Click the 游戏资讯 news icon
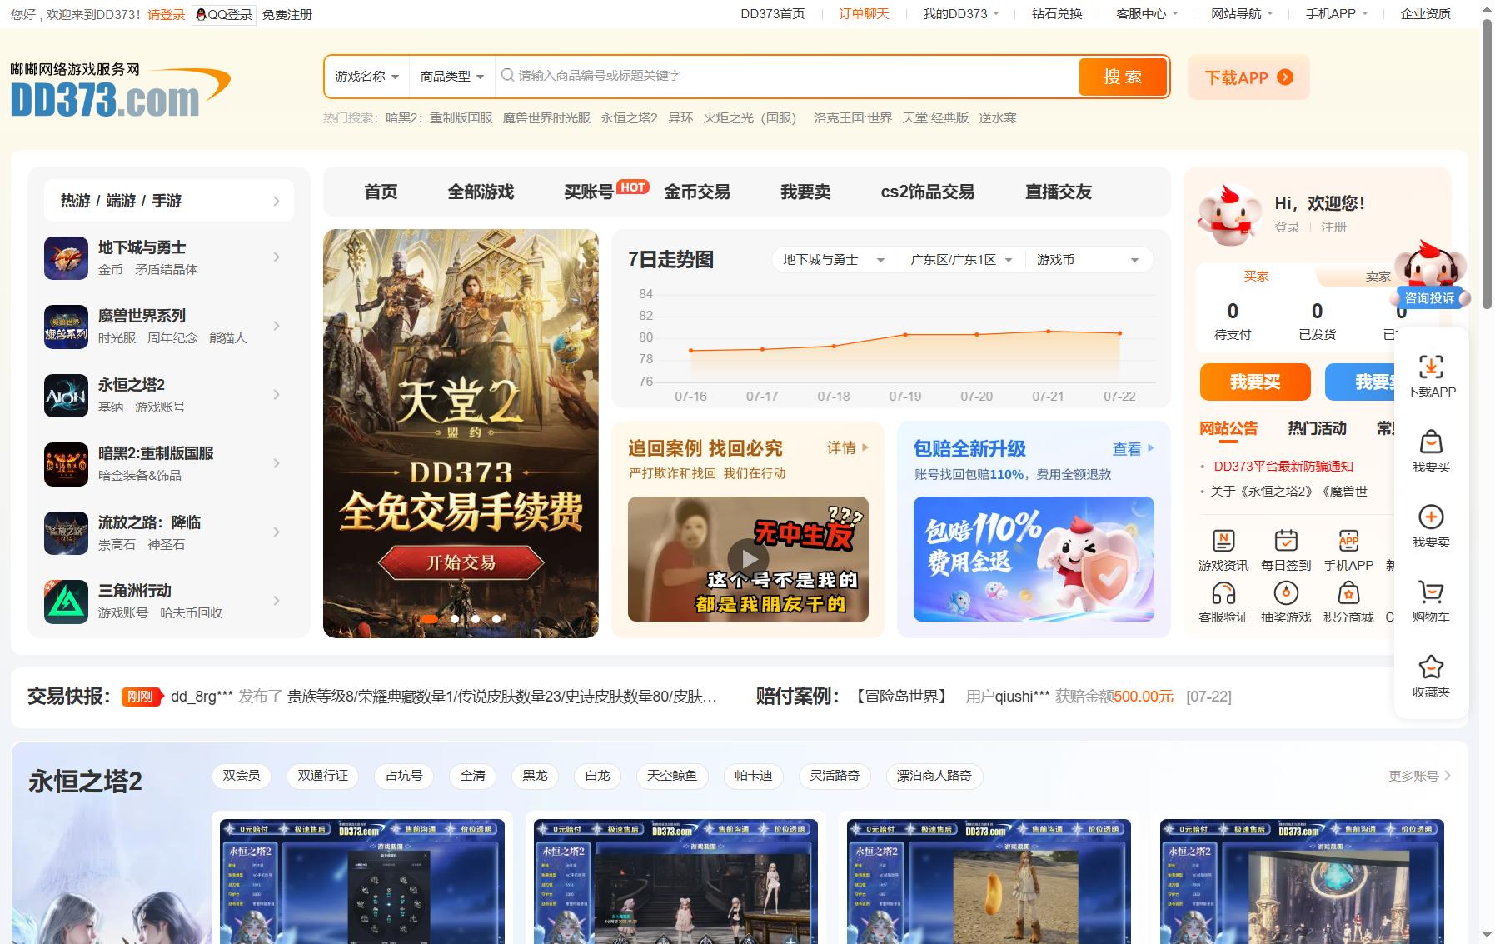Screen dimensions: 1495x944 coord(1223,541)
